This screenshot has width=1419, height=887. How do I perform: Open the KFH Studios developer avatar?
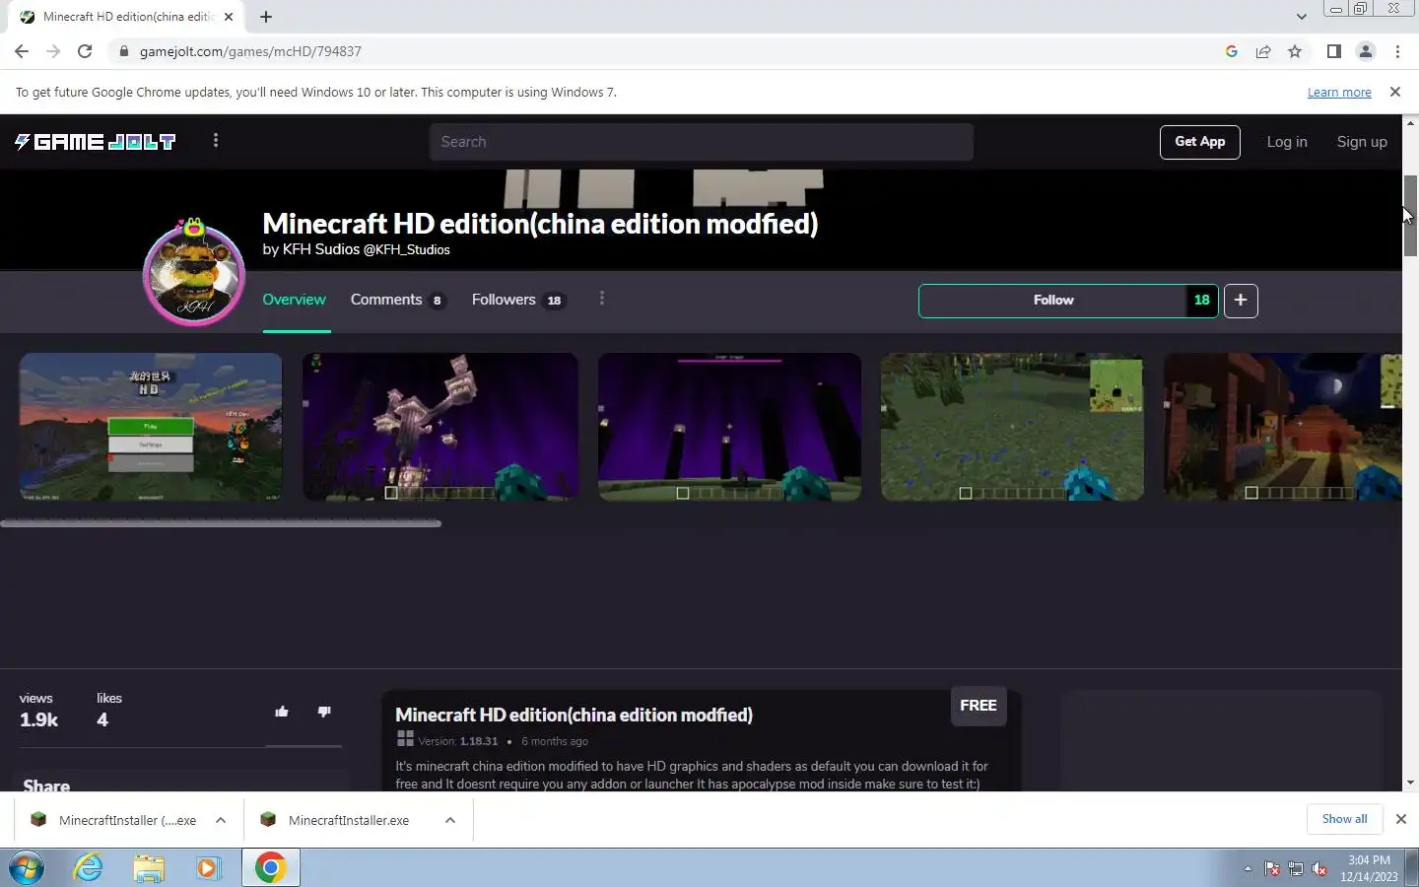click(193, 273)
